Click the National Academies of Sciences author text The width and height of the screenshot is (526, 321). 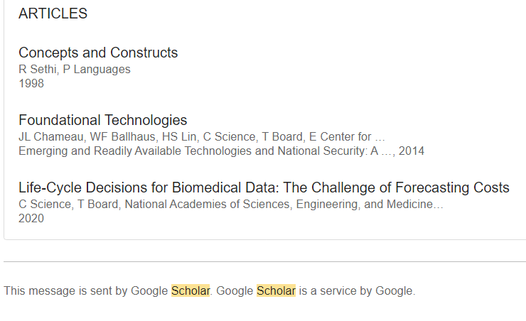click(207, 204)
